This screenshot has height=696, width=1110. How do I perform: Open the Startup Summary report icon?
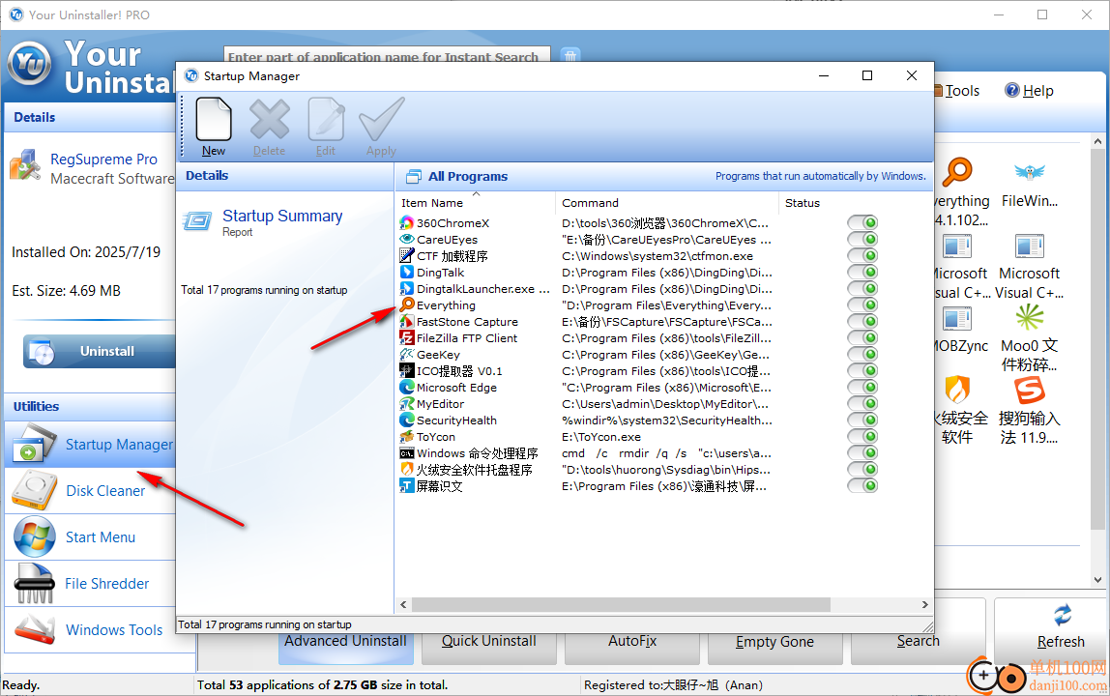tap(197, 221)
